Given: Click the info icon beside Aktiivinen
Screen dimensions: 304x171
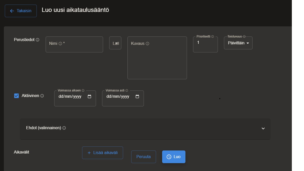Looking at the screenshot, I should coord(42,96).
